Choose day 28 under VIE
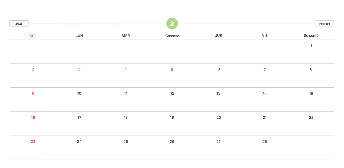This screenshot has height=168, width=344. coord(265,141)
